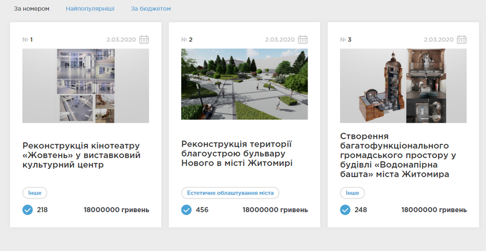Click the «Естетичне облаштування міста» category tag
The width and height of the screenshot is (486, 251).
pyautogui.click(x=230, y=193)
